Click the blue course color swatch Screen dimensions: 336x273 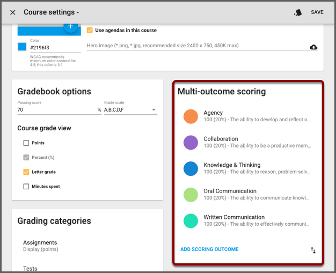click(22, 47)
